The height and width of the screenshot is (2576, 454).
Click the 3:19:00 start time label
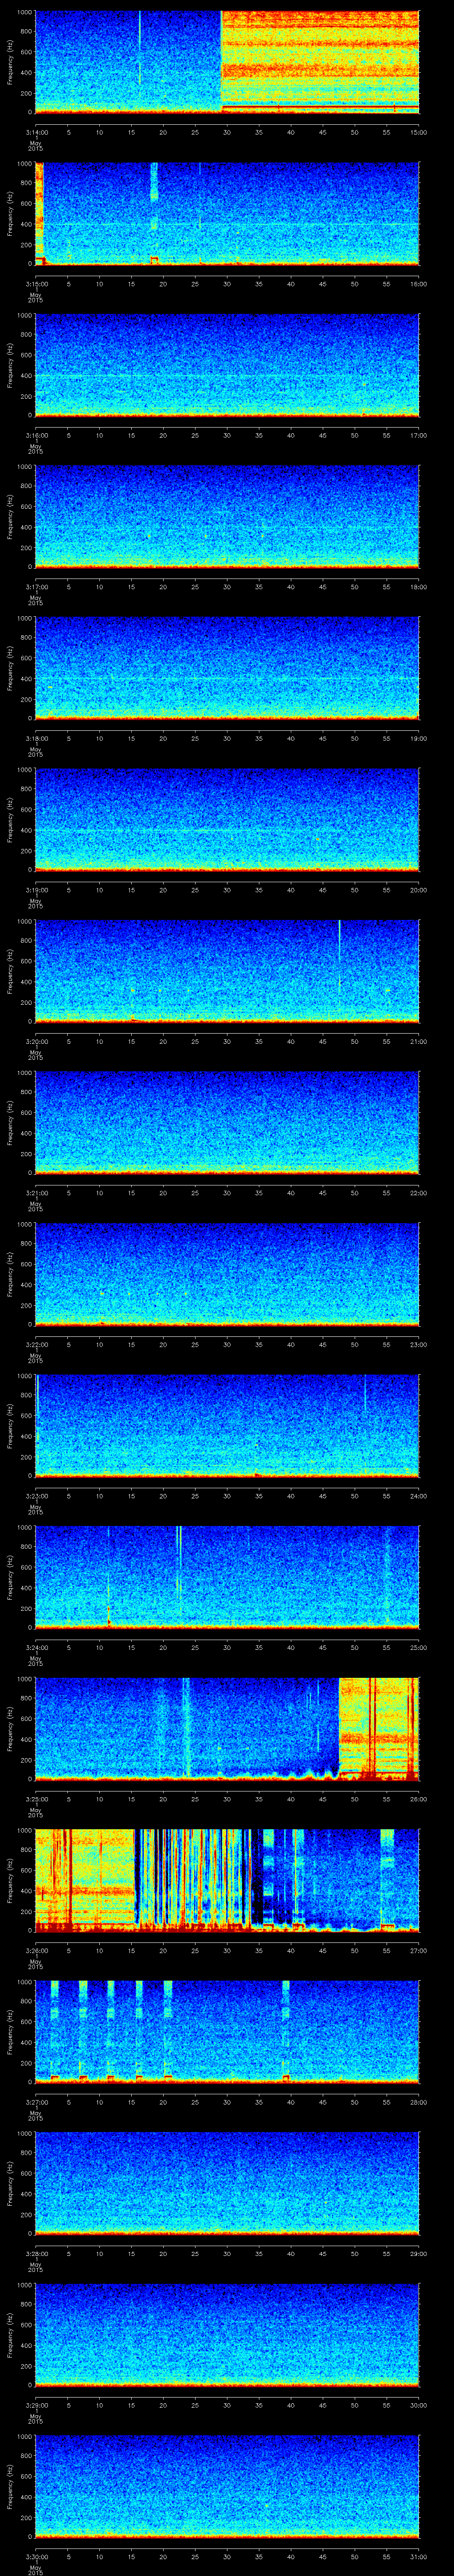36,890
